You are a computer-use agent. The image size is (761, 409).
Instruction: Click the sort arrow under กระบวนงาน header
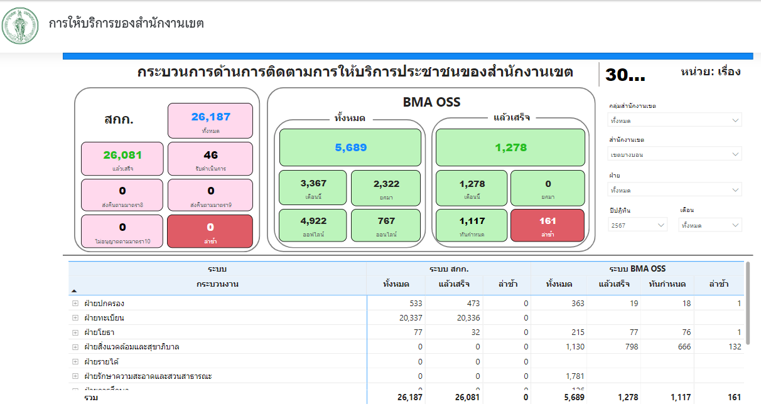coord(75,291)
